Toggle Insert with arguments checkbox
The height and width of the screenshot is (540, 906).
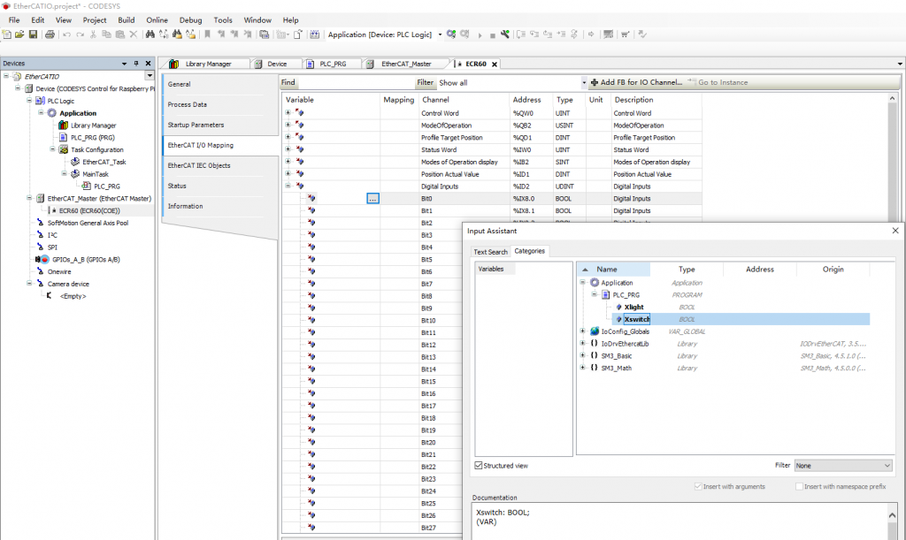[x=698, y=486]
